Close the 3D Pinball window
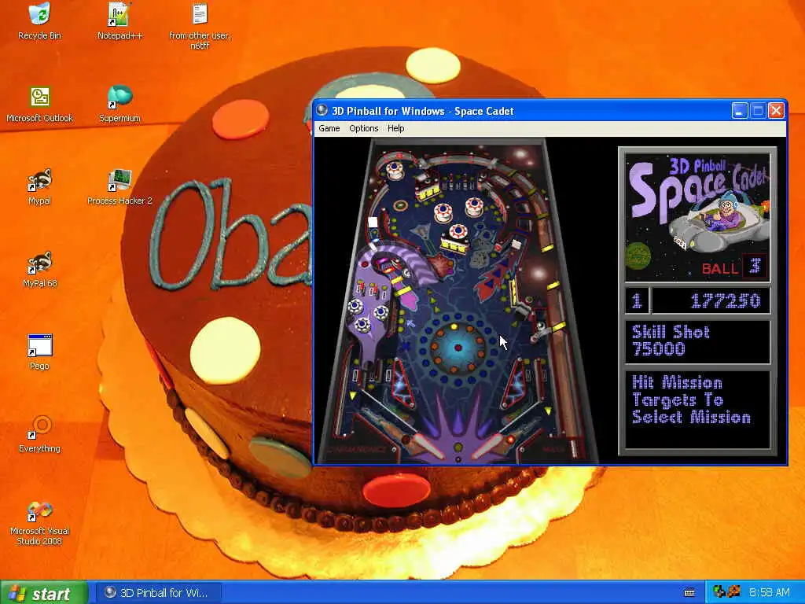This screenshot has height=604, width=805. click(776, 111)
